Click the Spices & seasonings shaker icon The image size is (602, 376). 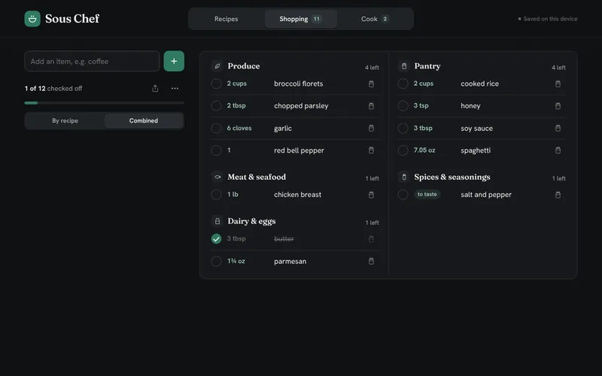404,177
